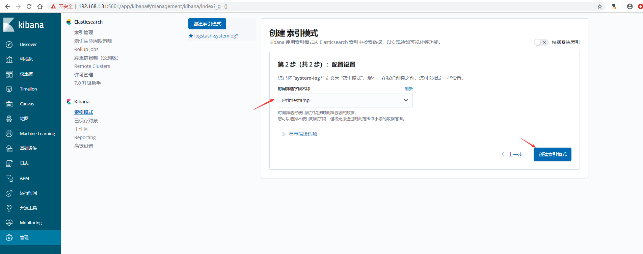The height and width of the screenshot is (254, 643).
Task: Open 索引生命周期策略
Action: (93, 41)
